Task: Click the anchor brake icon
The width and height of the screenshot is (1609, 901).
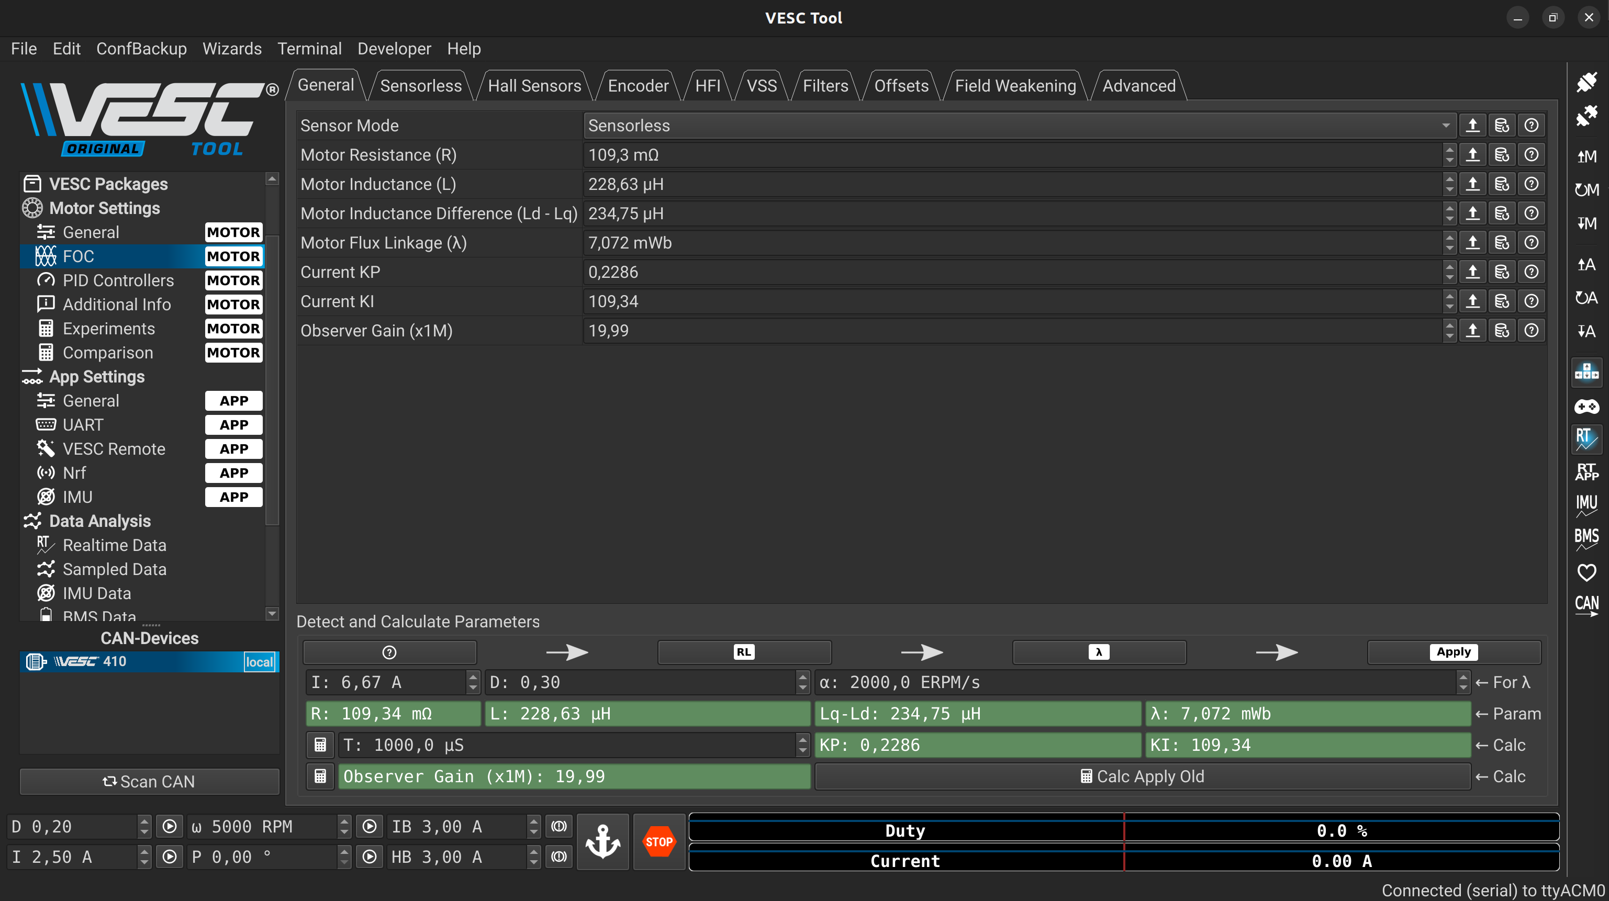Action: point(602,841)
